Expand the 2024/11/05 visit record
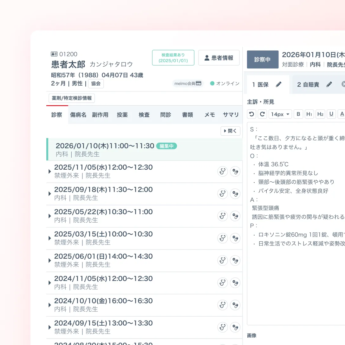The width and height of the screenshot is (345, 345). [50, 283]
